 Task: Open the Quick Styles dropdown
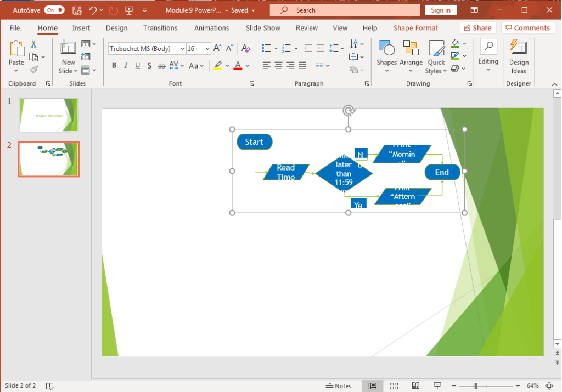click(x=436, y=56)
